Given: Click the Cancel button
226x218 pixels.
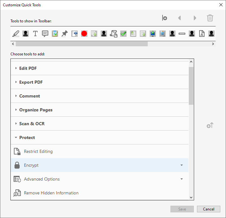Looking at the screenshot, I should (x=209, y=209).
